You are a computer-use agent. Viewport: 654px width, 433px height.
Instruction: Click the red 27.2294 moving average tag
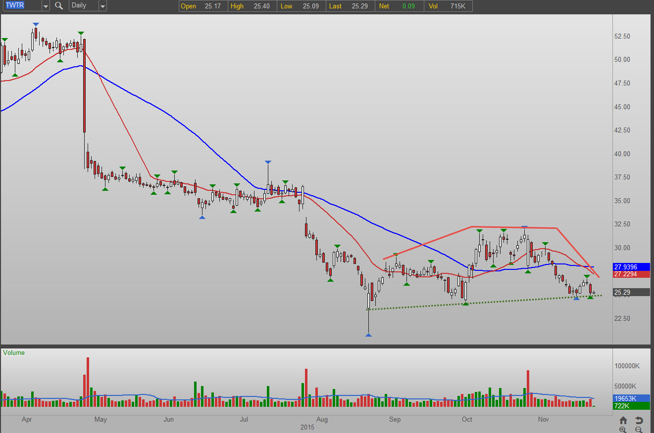631,274
